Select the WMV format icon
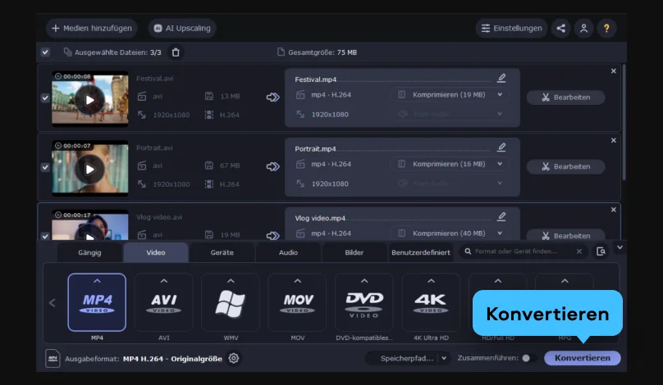 231,302
